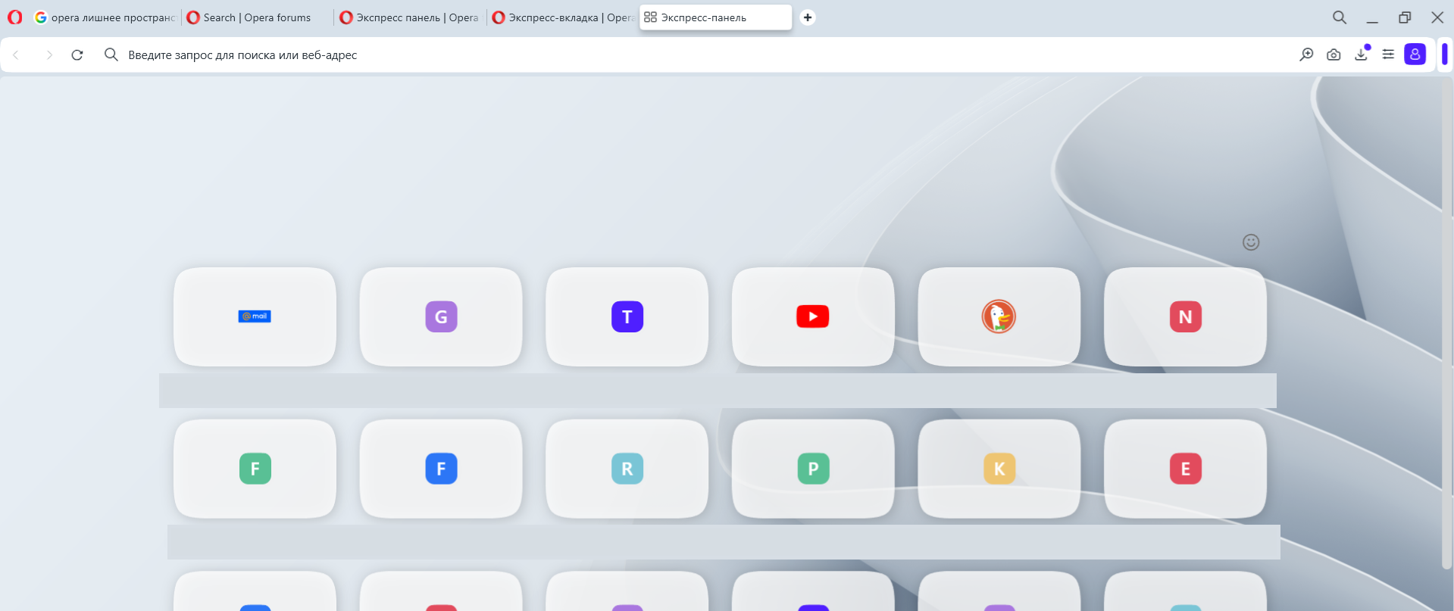Show the sidebar via purple strip
Screen dimensions: 1454x611
(x=1445, y=55)
